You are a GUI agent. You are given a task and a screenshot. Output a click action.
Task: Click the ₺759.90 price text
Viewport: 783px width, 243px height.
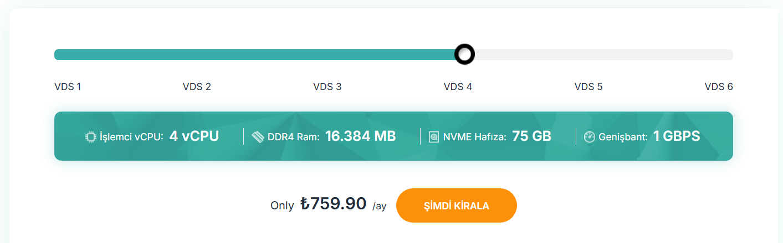334,204
